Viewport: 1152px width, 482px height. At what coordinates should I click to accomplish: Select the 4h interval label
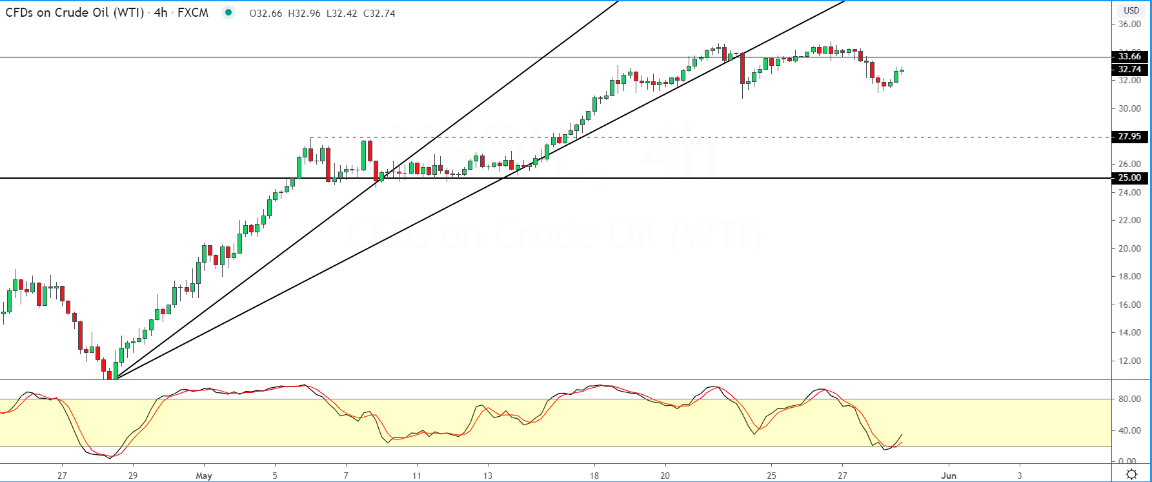click(x=161, y=12)
